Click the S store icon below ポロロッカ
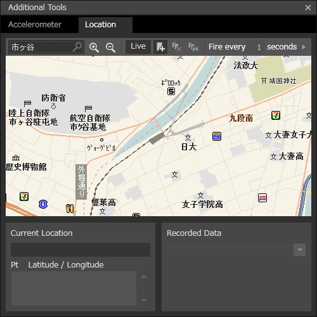The width and height of the screenshot is (317, 317). [171, 91]
